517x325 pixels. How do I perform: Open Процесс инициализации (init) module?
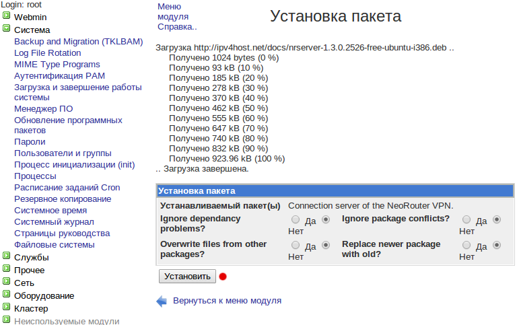tap(75, 164)
